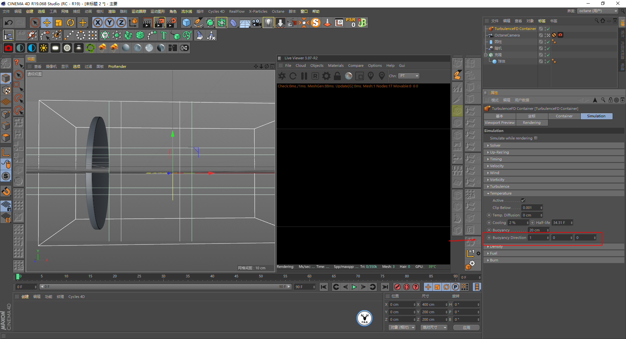Toggle Temperature Active checkbox
Screen dimensions: 626x339
coord(523,200)
